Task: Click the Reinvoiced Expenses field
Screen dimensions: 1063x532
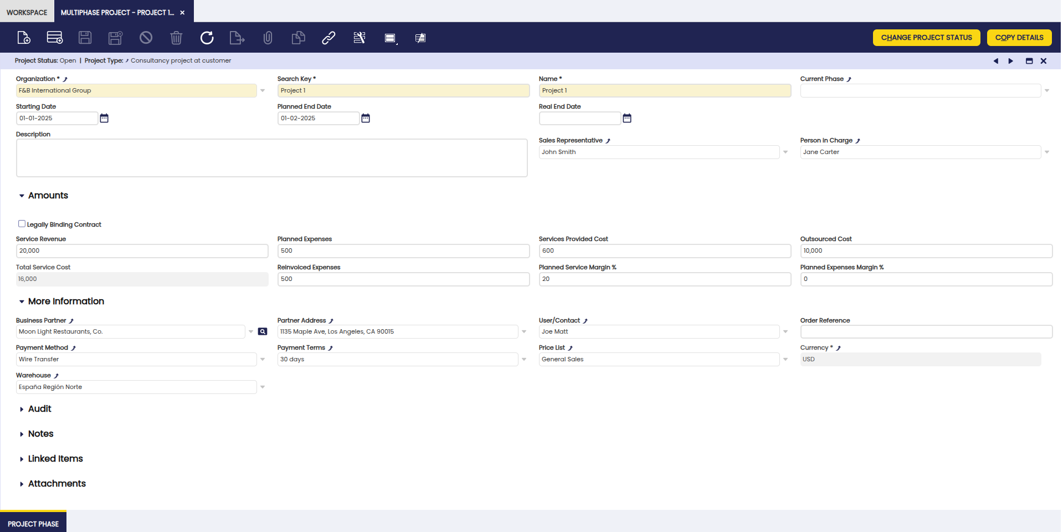Action: click(403, 279)
